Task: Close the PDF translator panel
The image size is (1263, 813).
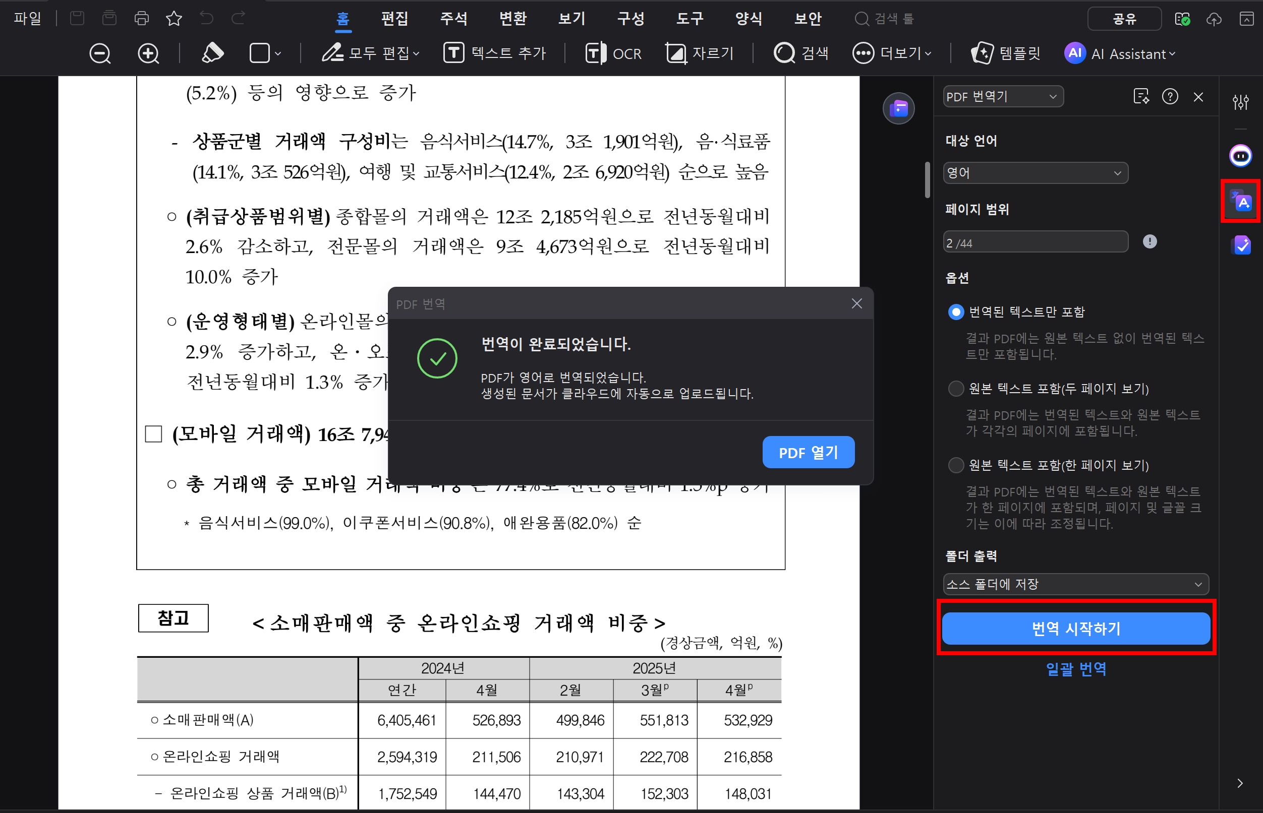Action: (1198, 97)
